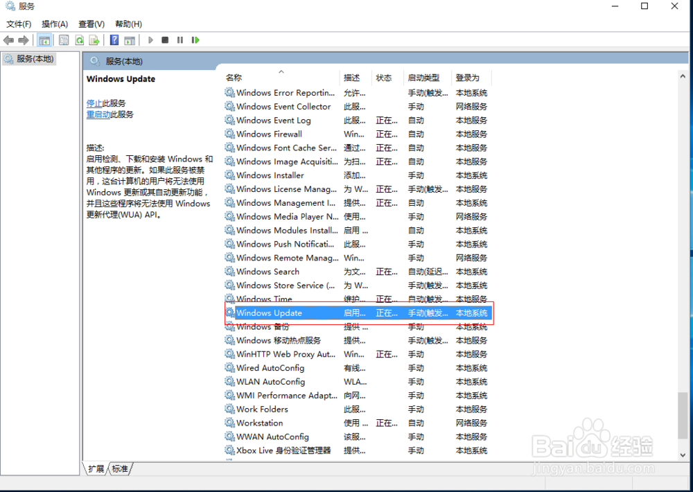Select Windows License Manag... service name

[286, 188]
